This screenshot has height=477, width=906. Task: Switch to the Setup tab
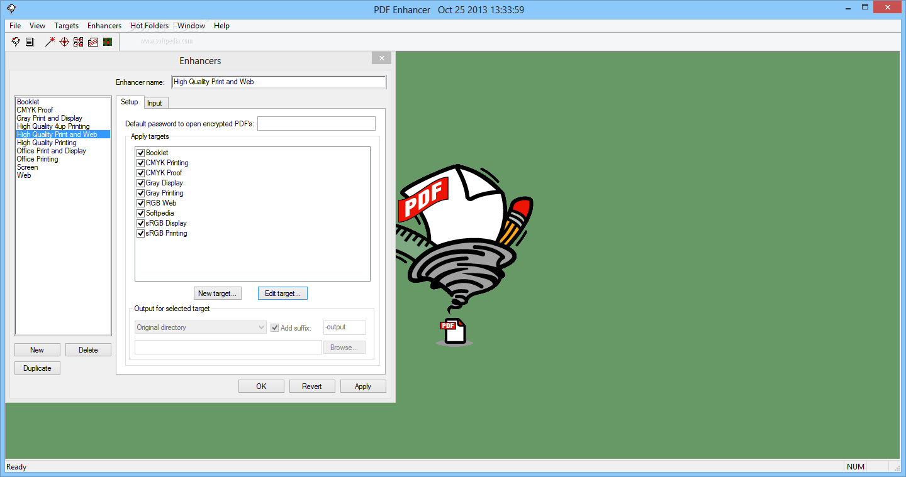130,102
